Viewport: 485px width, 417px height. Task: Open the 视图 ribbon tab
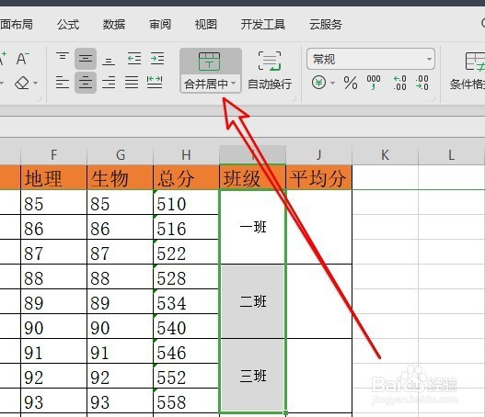(x=206, y=24)
